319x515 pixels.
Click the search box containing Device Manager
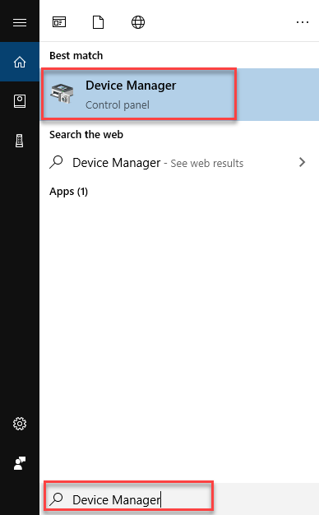[x=179, y=499]
